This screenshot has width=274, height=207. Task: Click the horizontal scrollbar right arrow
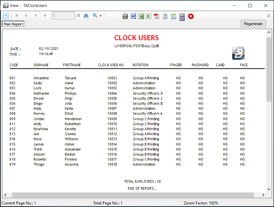(263, 195)
